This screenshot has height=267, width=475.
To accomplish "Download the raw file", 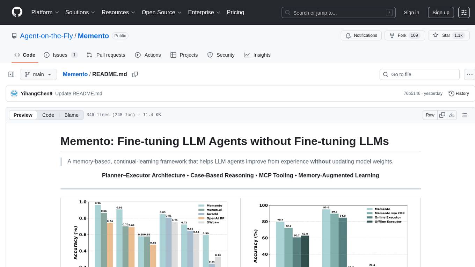I will coord(452,115).
